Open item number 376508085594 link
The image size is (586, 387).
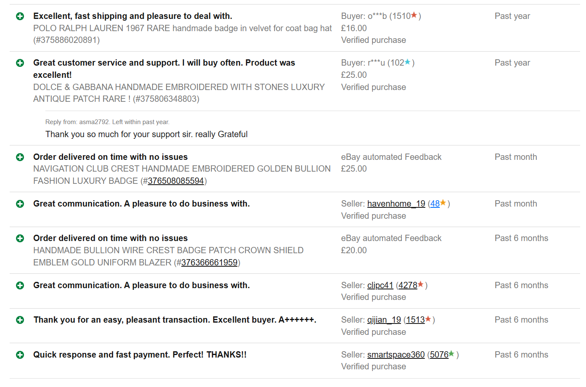[176, 181]
